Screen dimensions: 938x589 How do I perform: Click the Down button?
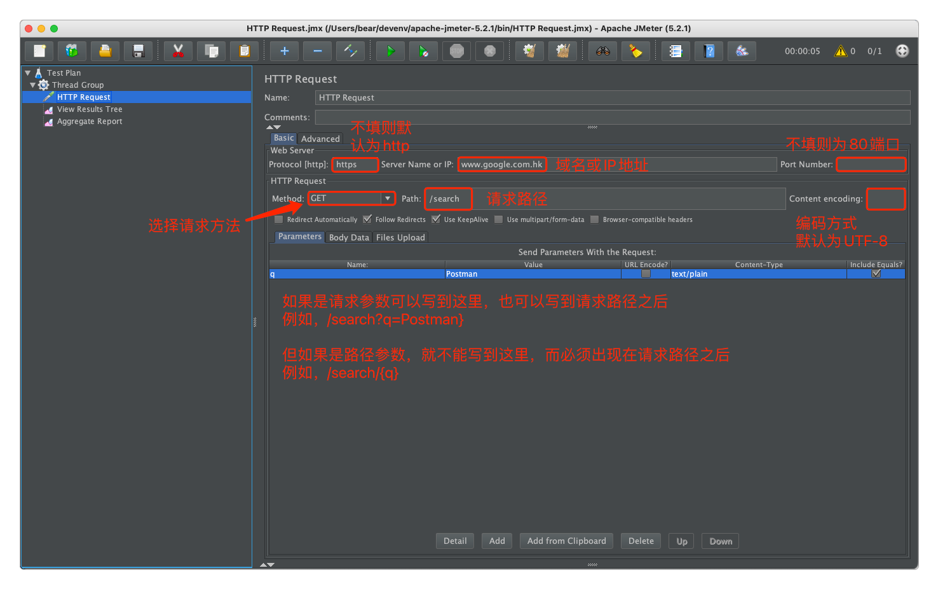click(x=721, y=541)
